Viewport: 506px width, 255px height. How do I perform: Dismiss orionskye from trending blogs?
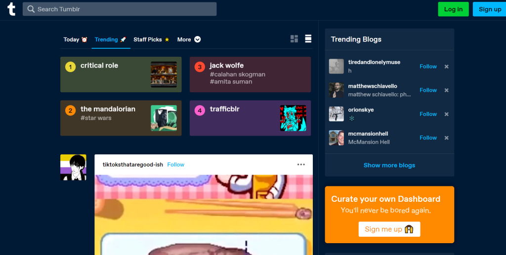[x=446, y=114]
